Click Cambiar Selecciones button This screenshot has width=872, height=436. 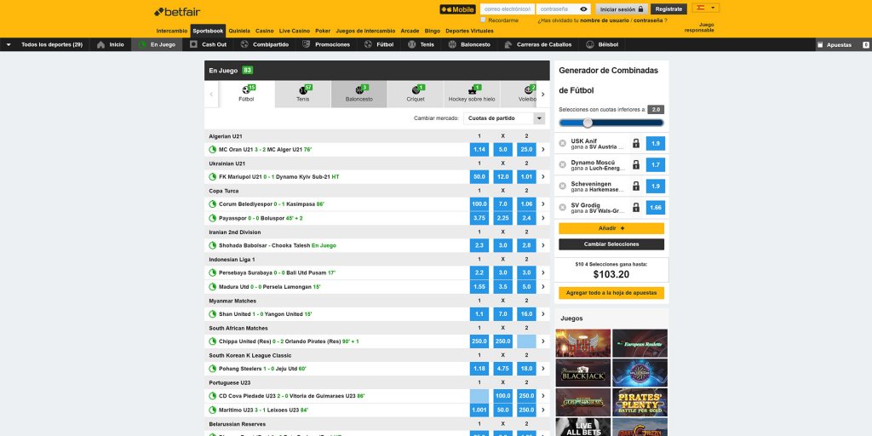(x=611, y=244)
